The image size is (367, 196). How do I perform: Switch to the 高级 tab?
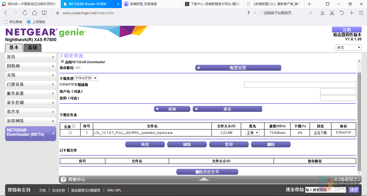point(33,48)
